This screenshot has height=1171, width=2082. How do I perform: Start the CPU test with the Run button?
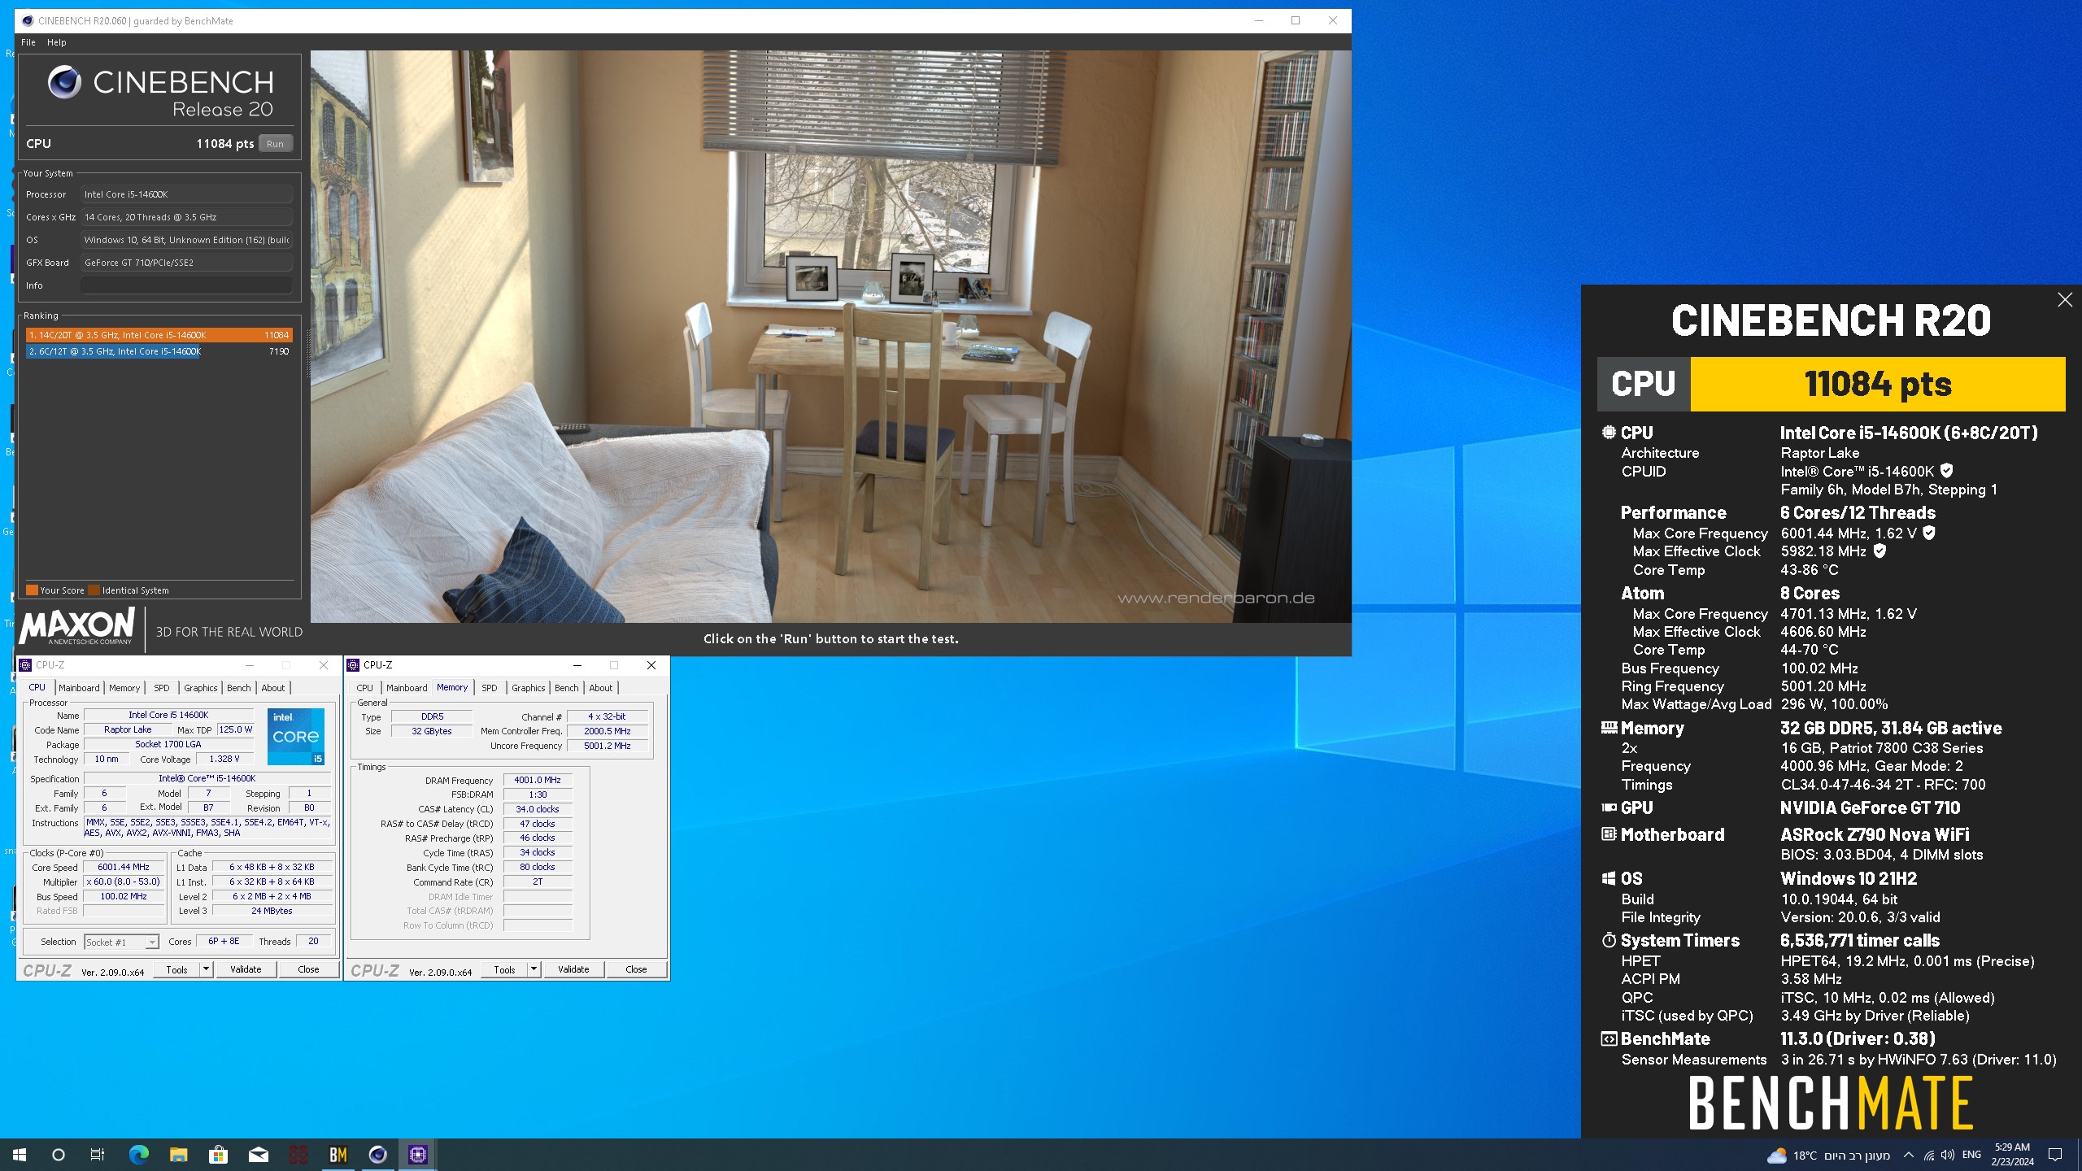(275, 144)
